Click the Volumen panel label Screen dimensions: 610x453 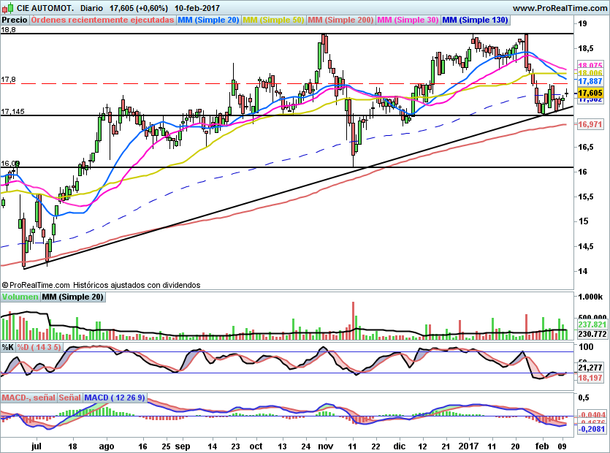pos(20,297)
